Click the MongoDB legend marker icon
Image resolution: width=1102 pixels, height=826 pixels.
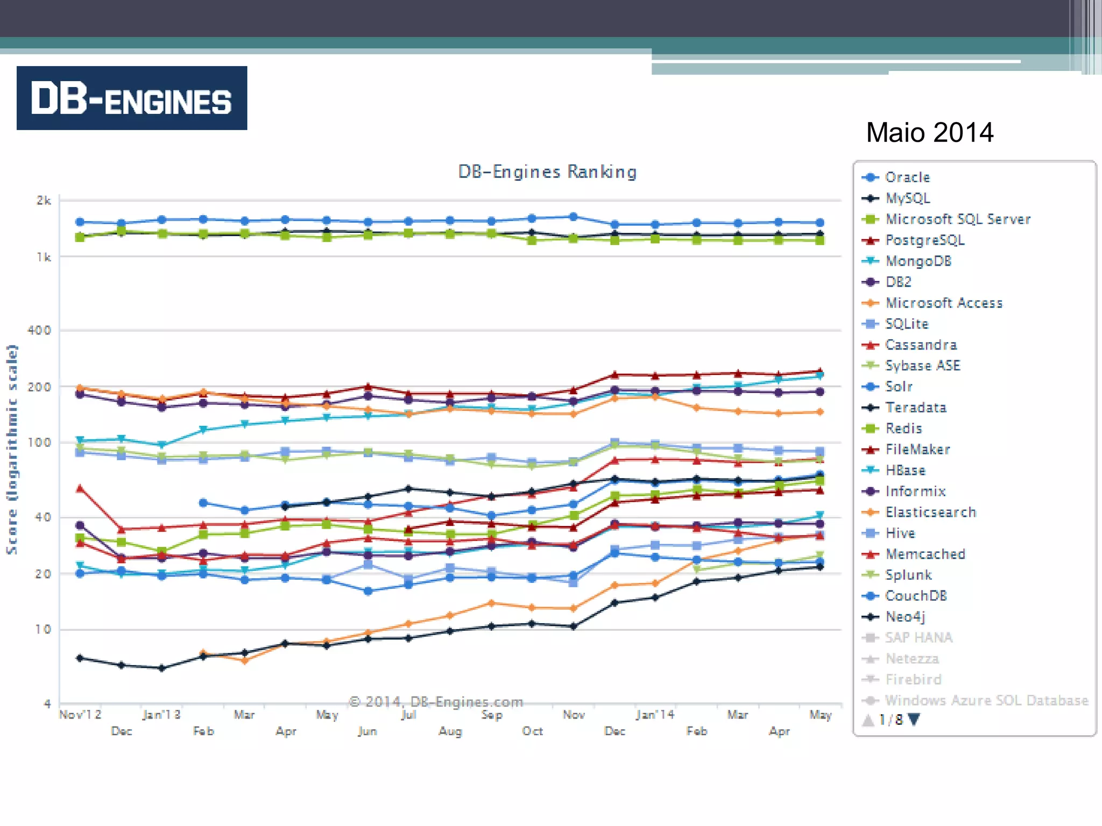[870, 261]
